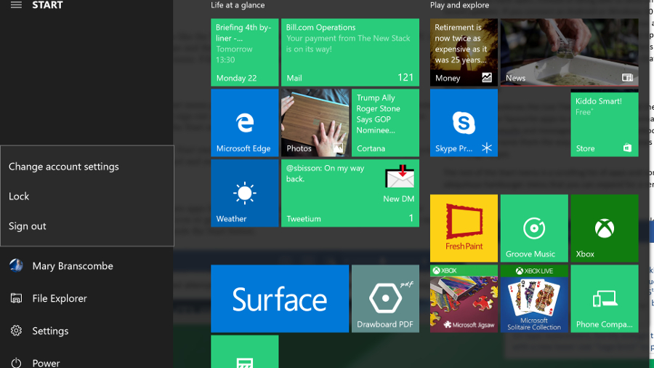Click Mary Branscombe's account avatar
Viewport: 654px width, 368px height.
click(x=16, y=265)
